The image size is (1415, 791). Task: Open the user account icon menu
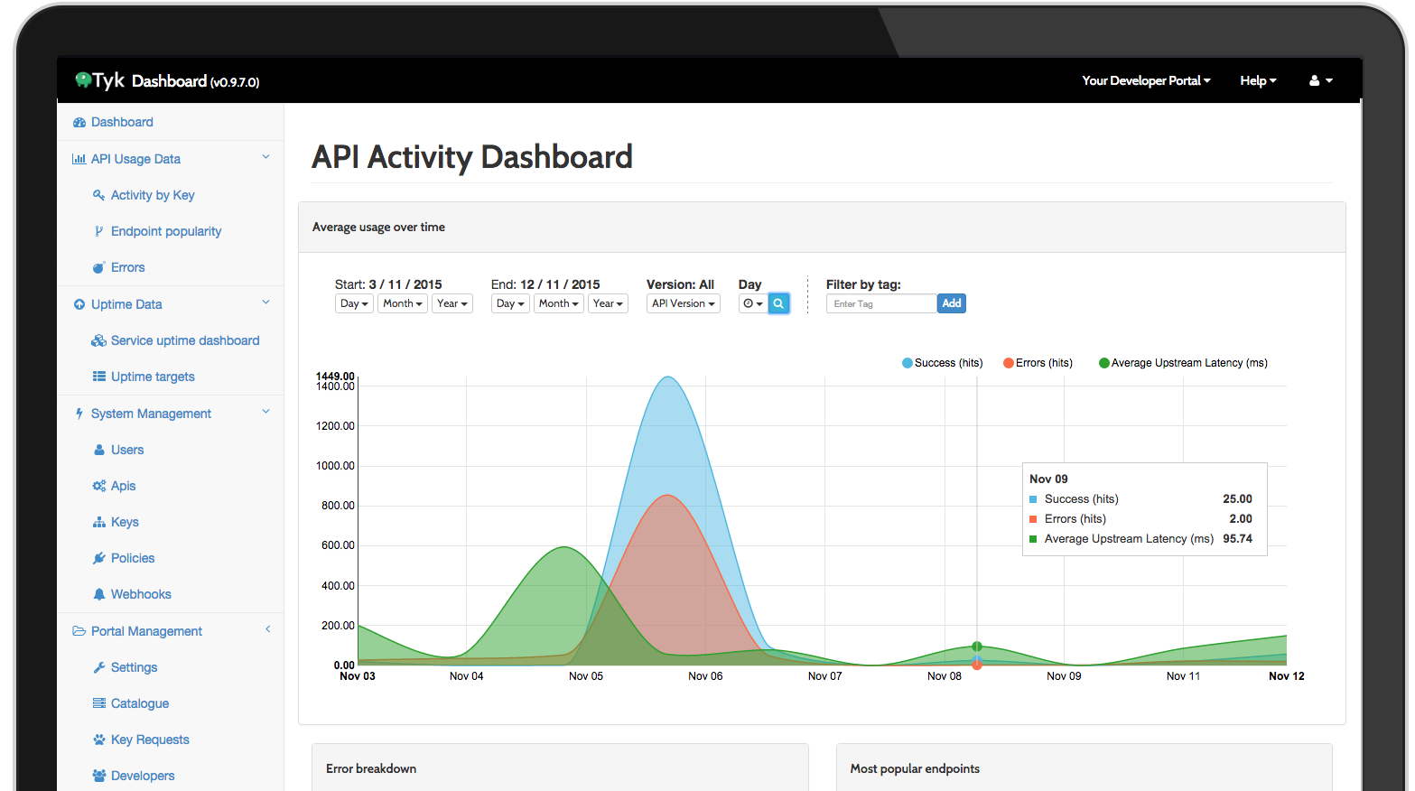(x=1320, y=80)
